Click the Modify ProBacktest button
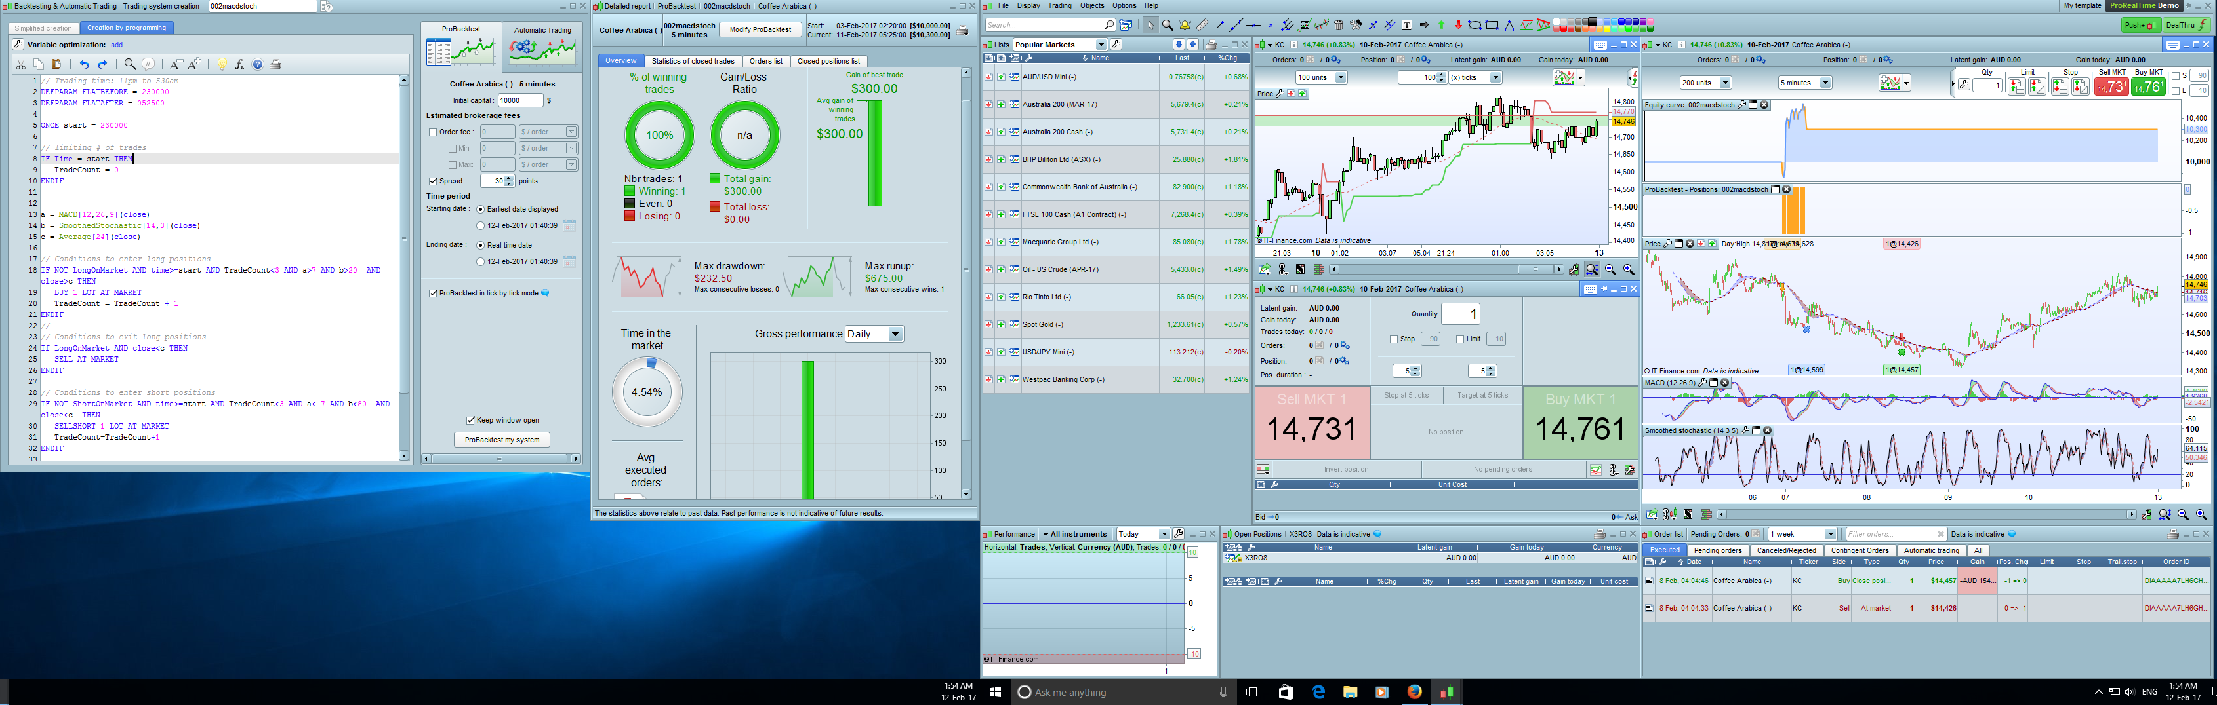 (760, 30)
